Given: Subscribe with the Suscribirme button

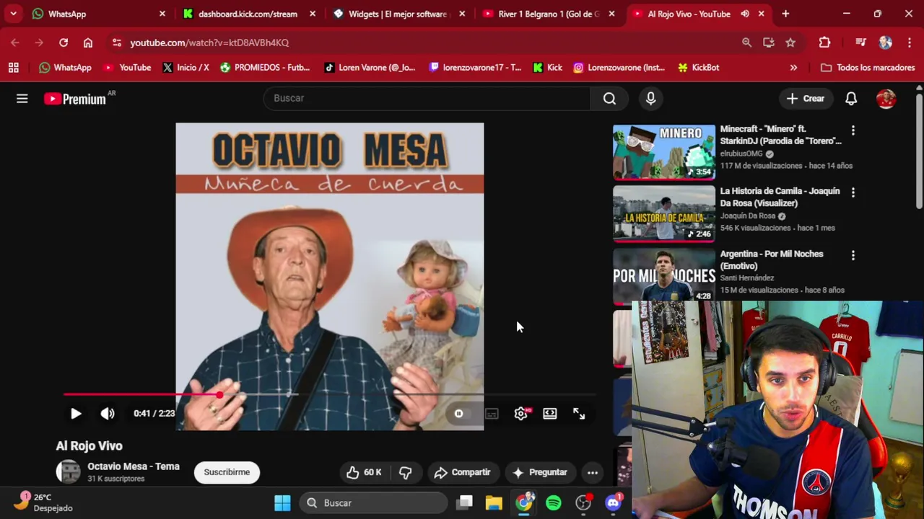Looking at the screenshot, I should 227,472.
